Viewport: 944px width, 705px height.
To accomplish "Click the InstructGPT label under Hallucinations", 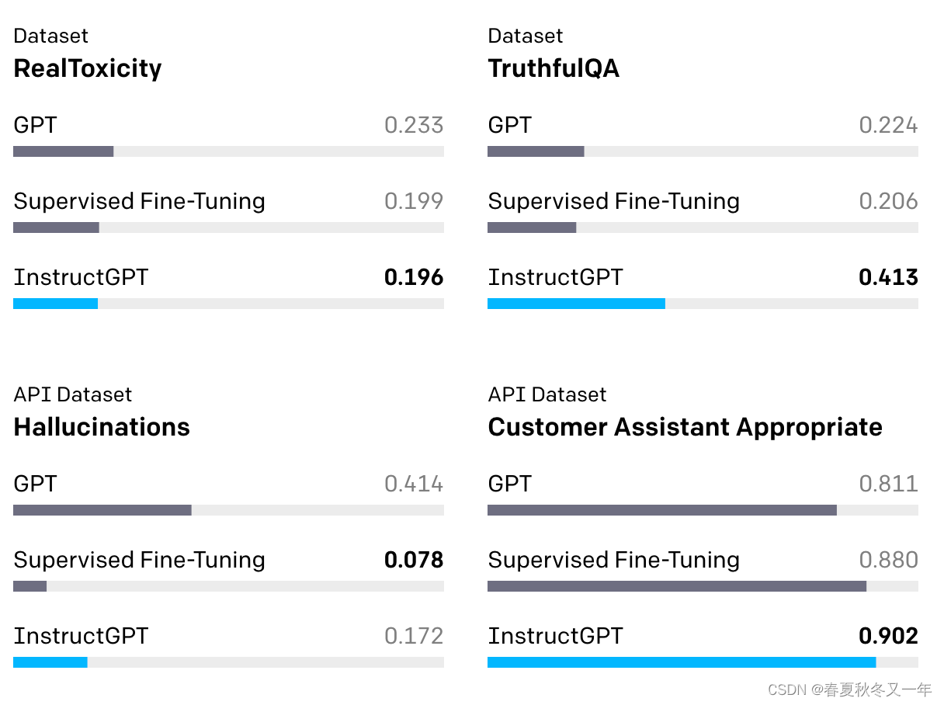I will [81, 636].
